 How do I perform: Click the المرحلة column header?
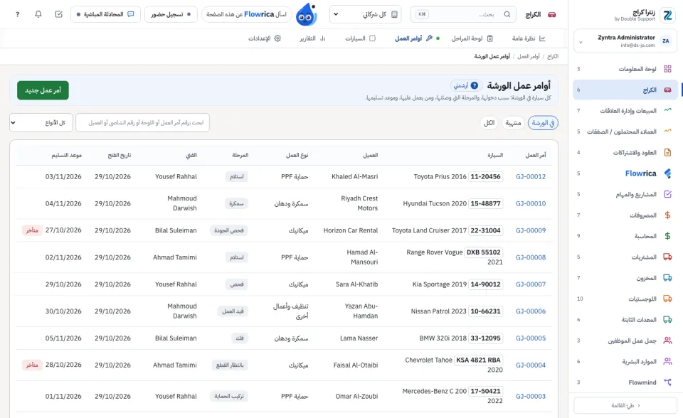(240, 155)
